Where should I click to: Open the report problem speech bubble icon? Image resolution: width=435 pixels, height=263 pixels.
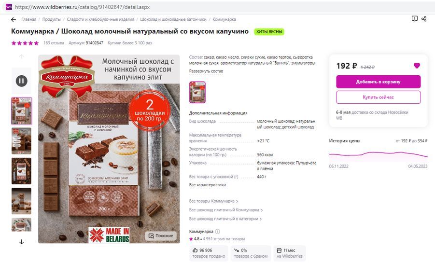coord(414,19)
